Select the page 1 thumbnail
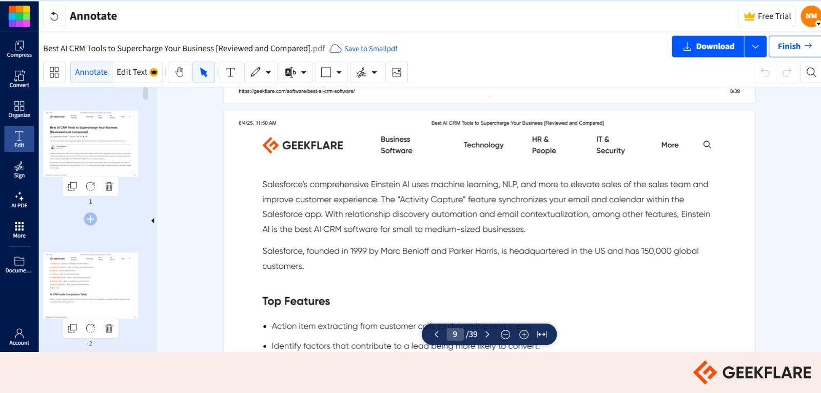Image resolution: width=821 pixels, height=393 pixels. click(91, 144)
